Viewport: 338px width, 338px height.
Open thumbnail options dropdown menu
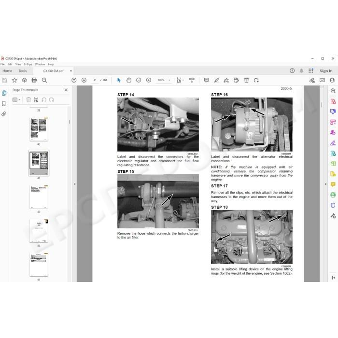click(16, 99)
